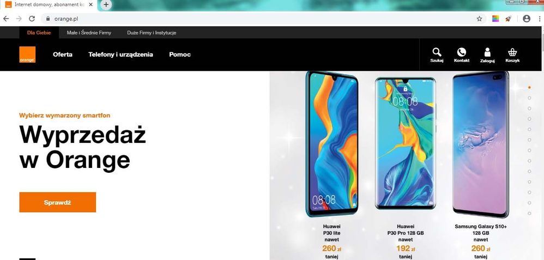Open the Zaloguj login icon
The width and height of the screenshot is (544, 260).
point(487,55)
